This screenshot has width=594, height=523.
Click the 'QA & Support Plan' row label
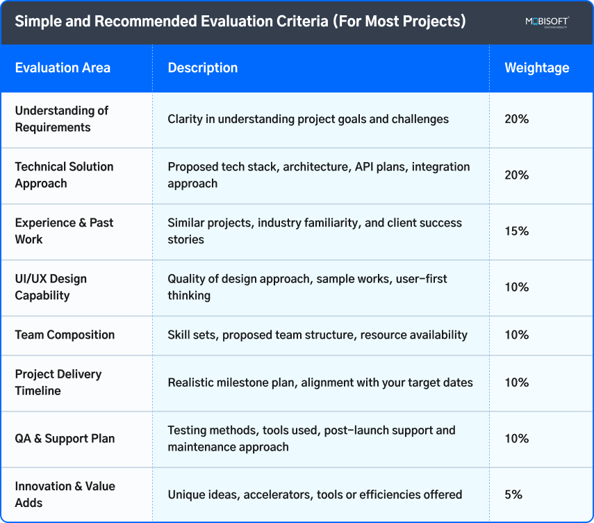65,439
